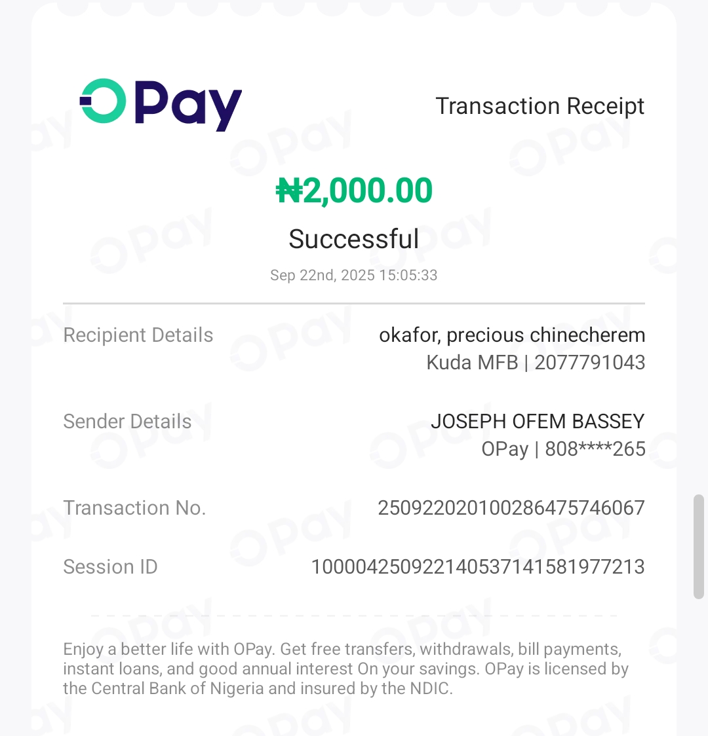
Task: Click the divider below the timestamp
Action: pyautogui.click(x=354, y=304)
